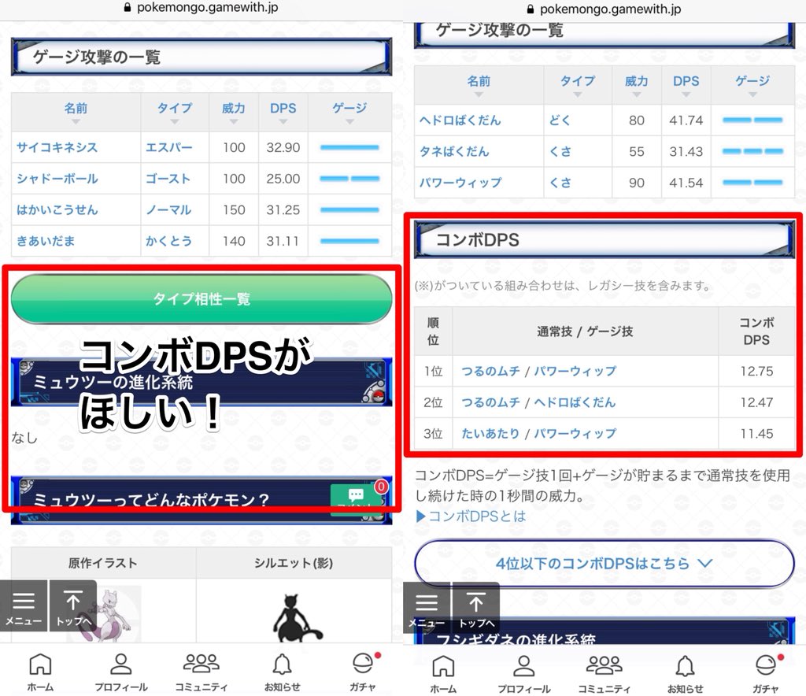Tap back-to-top arrow in left screenshot
806x696 pixels.
pos(72,605)
